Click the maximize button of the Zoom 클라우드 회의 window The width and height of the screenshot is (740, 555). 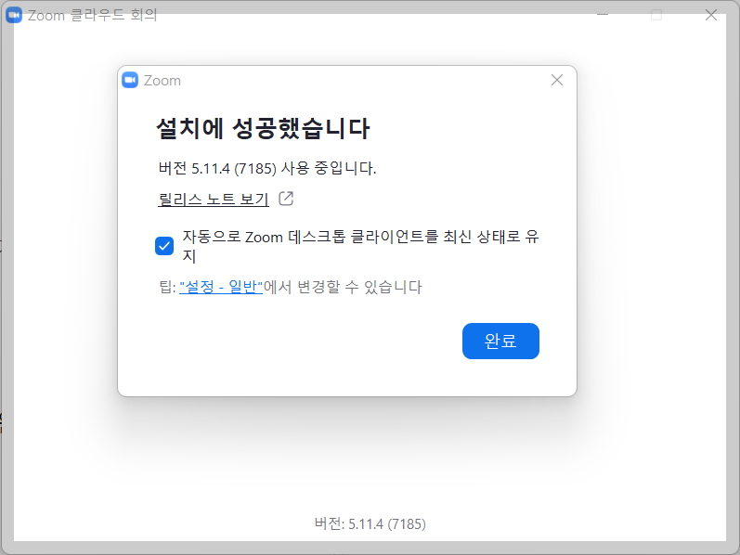click(656, 15)
